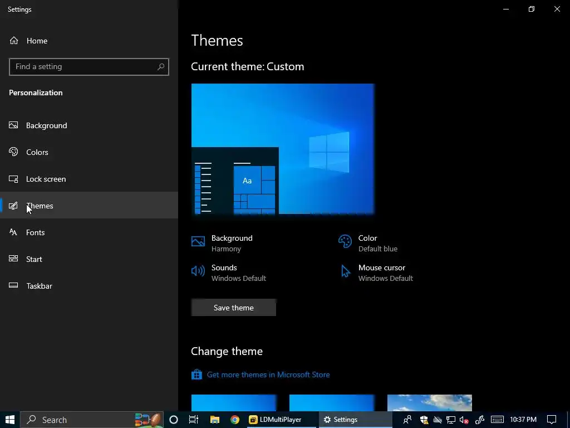This screenshot has width=570, height=428.
Task: Click the Settings taskbar button
Action: coord(355,420)
